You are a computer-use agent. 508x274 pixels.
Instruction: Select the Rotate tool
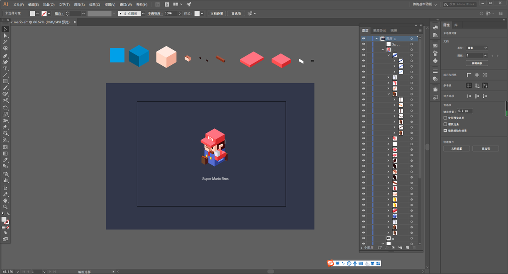(5, 108)
